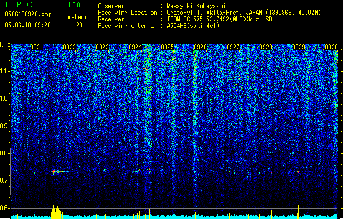The width and height of the screenshot is (344, 219).
Task: Select the filename 0506180920.png
Action: [x=28, y=14]
